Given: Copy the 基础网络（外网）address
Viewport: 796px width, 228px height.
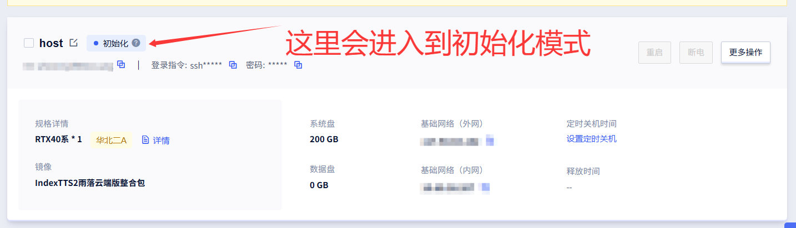Looking at the screenshot, I should pos(490,141).
